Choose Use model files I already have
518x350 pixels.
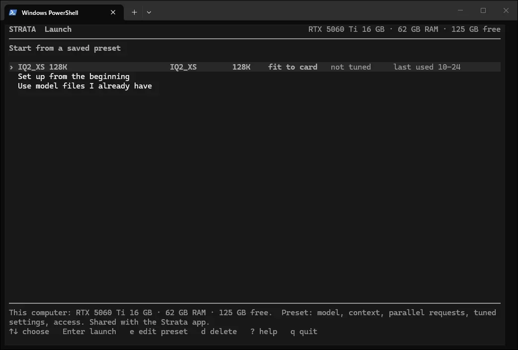point(85,86)
